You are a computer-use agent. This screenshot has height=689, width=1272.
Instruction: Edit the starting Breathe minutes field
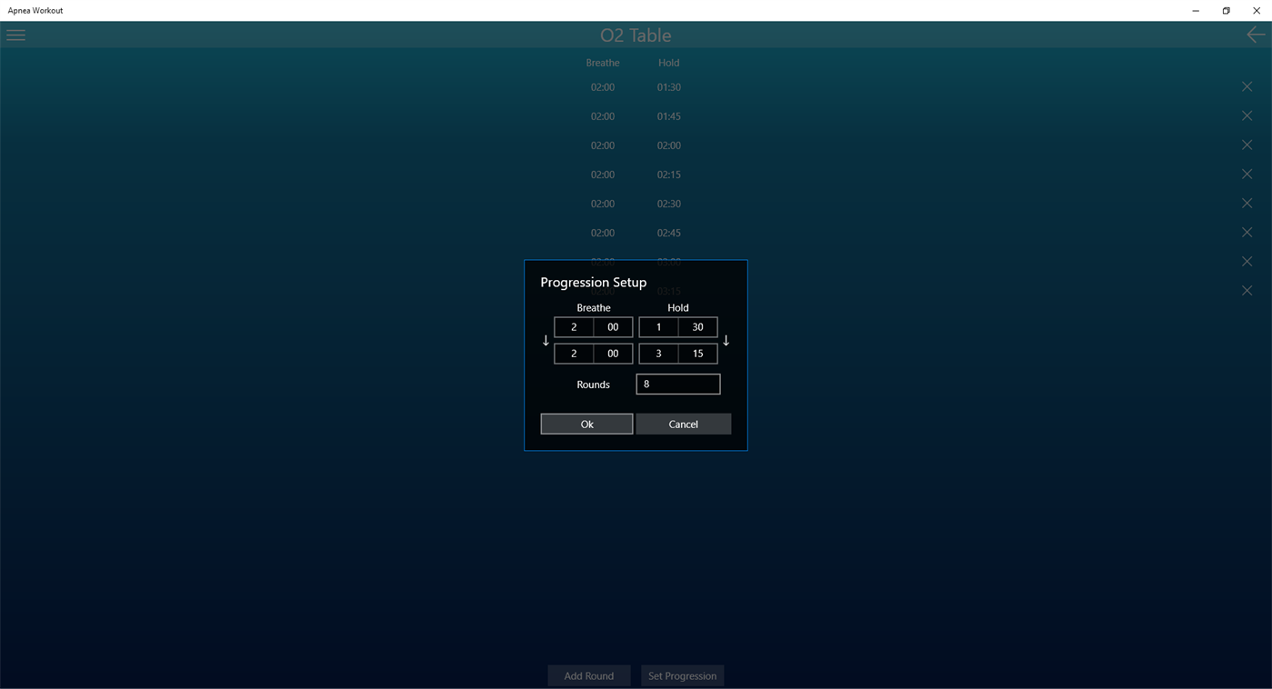(573, 326)
